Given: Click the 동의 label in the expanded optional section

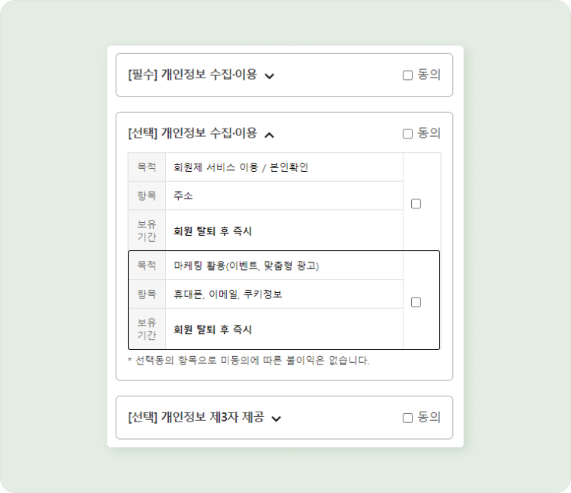Looking at the screenshot, I should pos(429,133).
